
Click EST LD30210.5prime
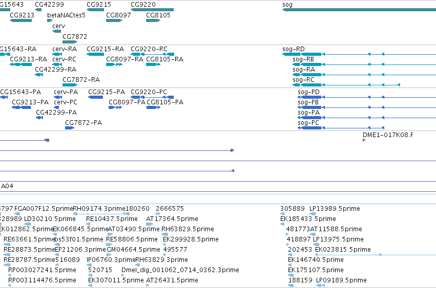click(x=28, y=224)
